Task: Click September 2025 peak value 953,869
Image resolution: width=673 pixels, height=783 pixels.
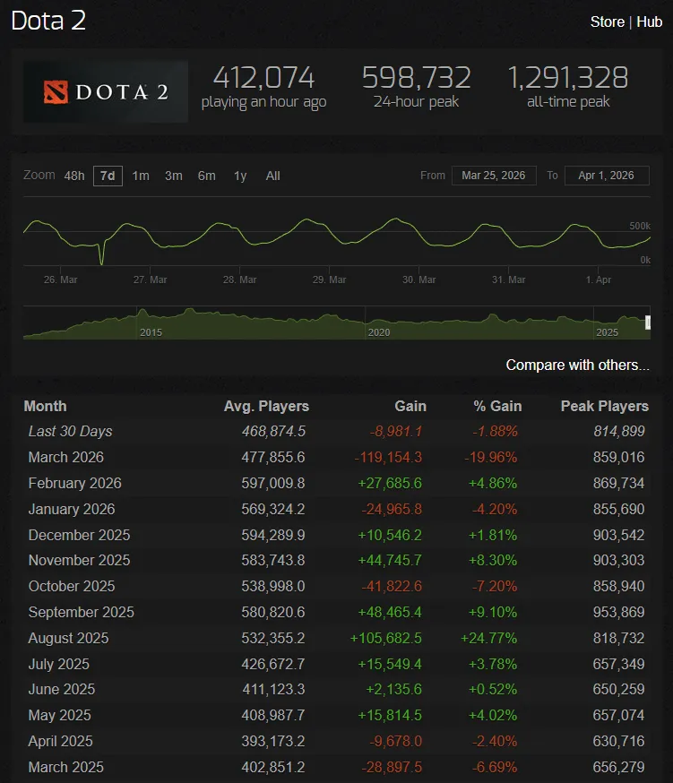Action: [x=618, y=612]
